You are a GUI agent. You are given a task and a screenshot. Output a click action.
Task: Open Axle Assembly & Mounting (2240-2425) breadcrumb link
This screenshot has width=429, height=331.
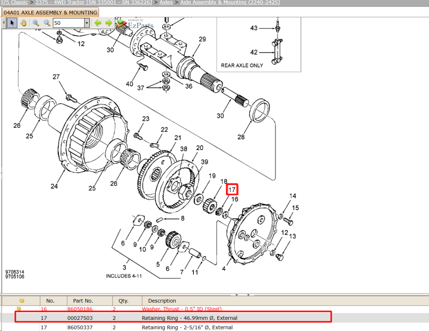[230, 2]
